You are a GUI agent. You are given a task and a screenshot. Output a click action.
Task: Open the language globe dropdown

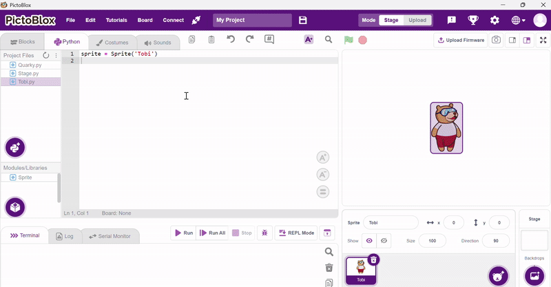(518, 21)
